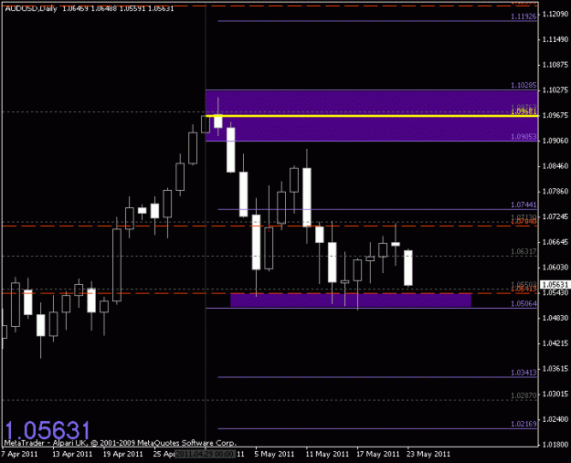
Task: Click the 1.04830 price scale value
Action: pyautogui.click(x=555, y=318)
